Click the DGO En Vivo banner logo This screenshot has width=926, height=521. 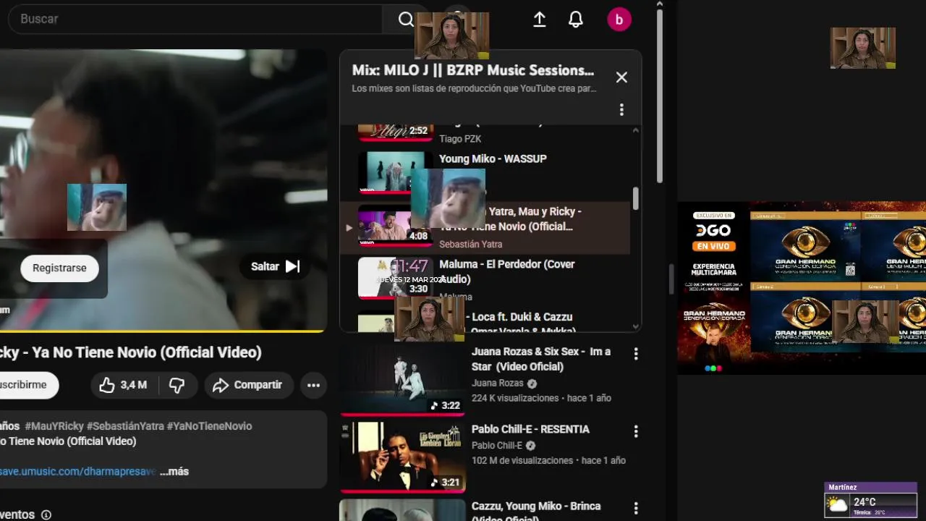point(713,231)
